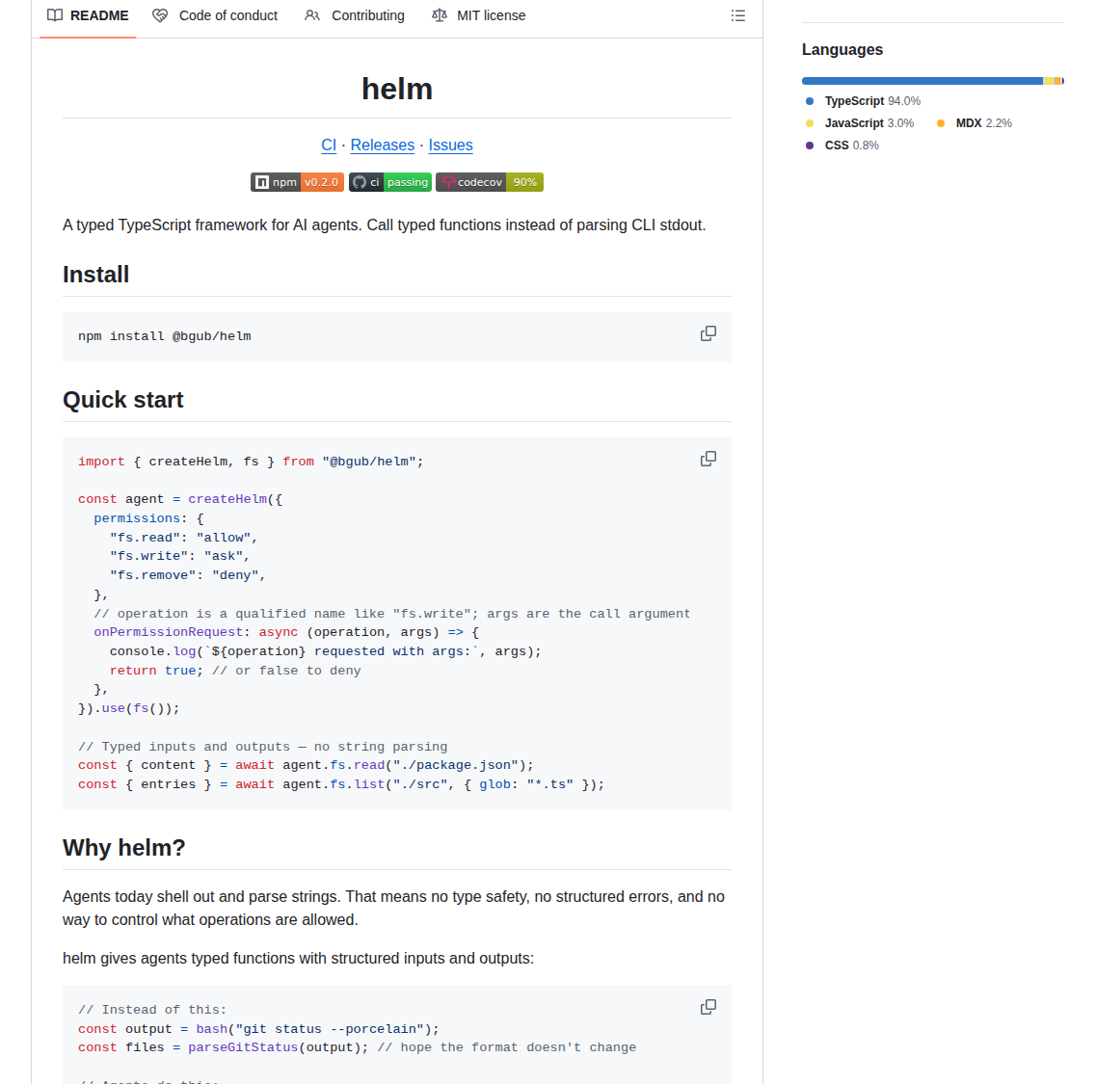
Task: Click the npm v0.2.0 version badge
Action: [297, 182]
